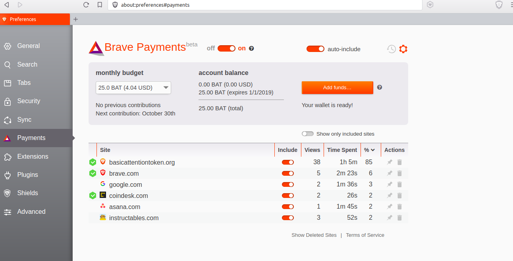Screen dimensions: 513x261
Task: Pin coindesk.com site
Action: [x=390, y=196]
